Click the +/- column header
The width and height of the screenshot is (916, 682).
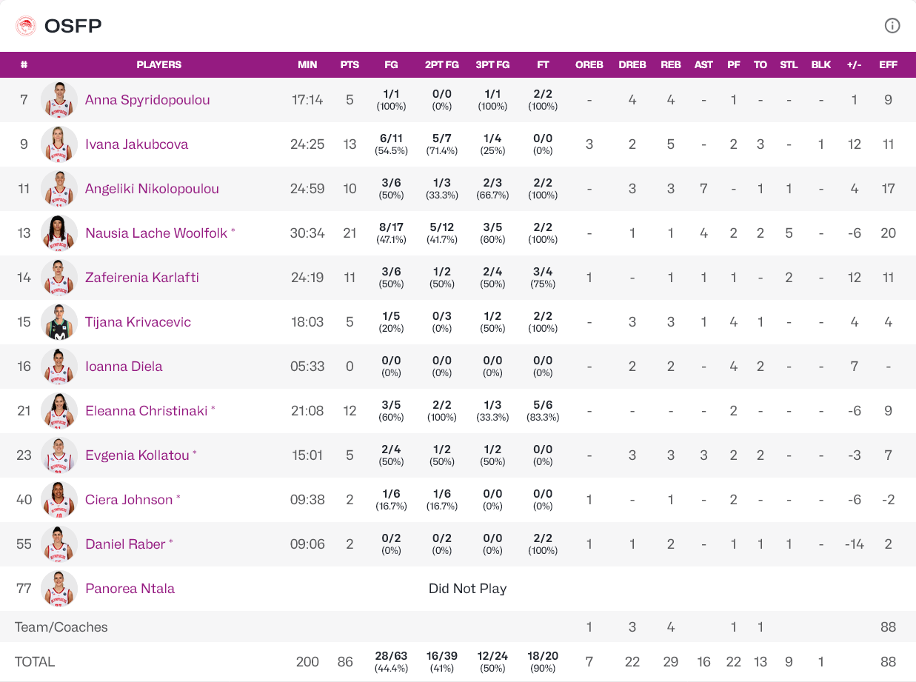854,65
